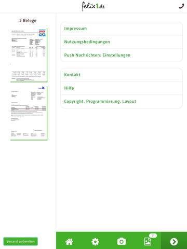Click the 2 Belege heading
The image size is (187, 249).
[28, 21]
